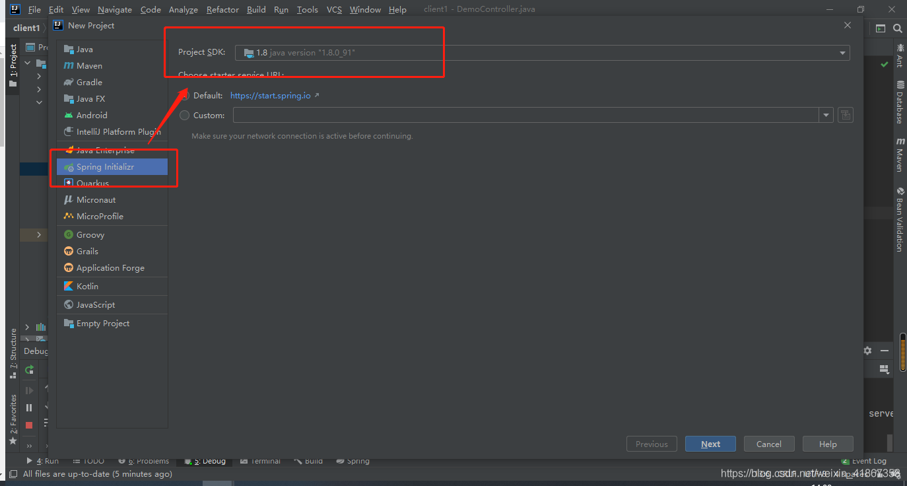Expand more debug actions chevron
907x486 pixels.
[x=29, y=446]
